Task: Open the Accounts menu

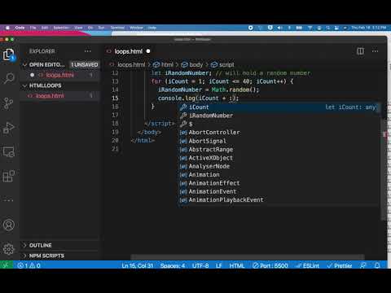Action: pyautogui.click(x=9, y=225)
